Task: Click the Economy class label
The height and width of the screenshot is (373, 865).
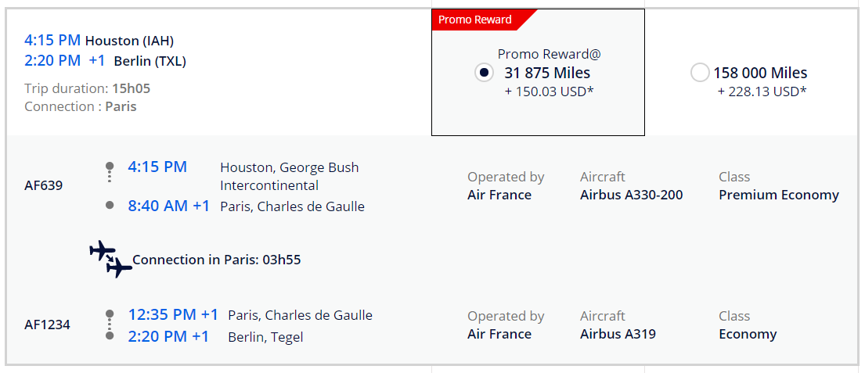Action: tap(748, 334)
